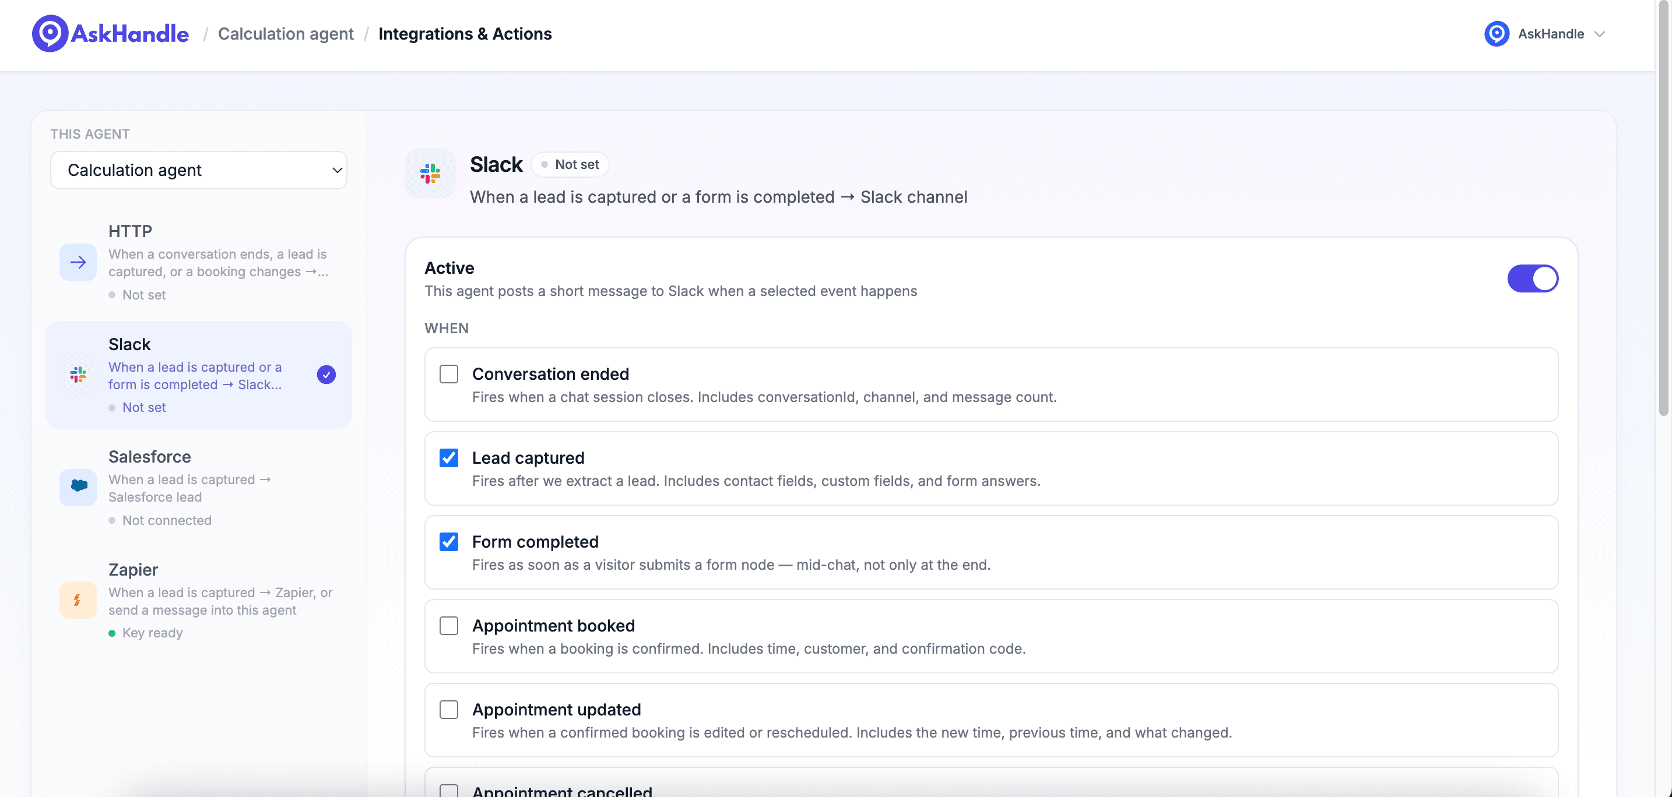
Task: Click the Appointment booked event title
Action: click(x=554, y=626)
